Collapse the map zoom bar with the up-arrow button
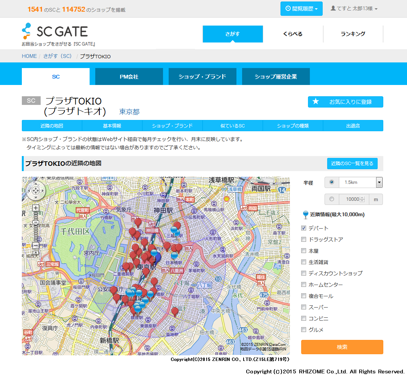407x376 pixels. (35, 252)
